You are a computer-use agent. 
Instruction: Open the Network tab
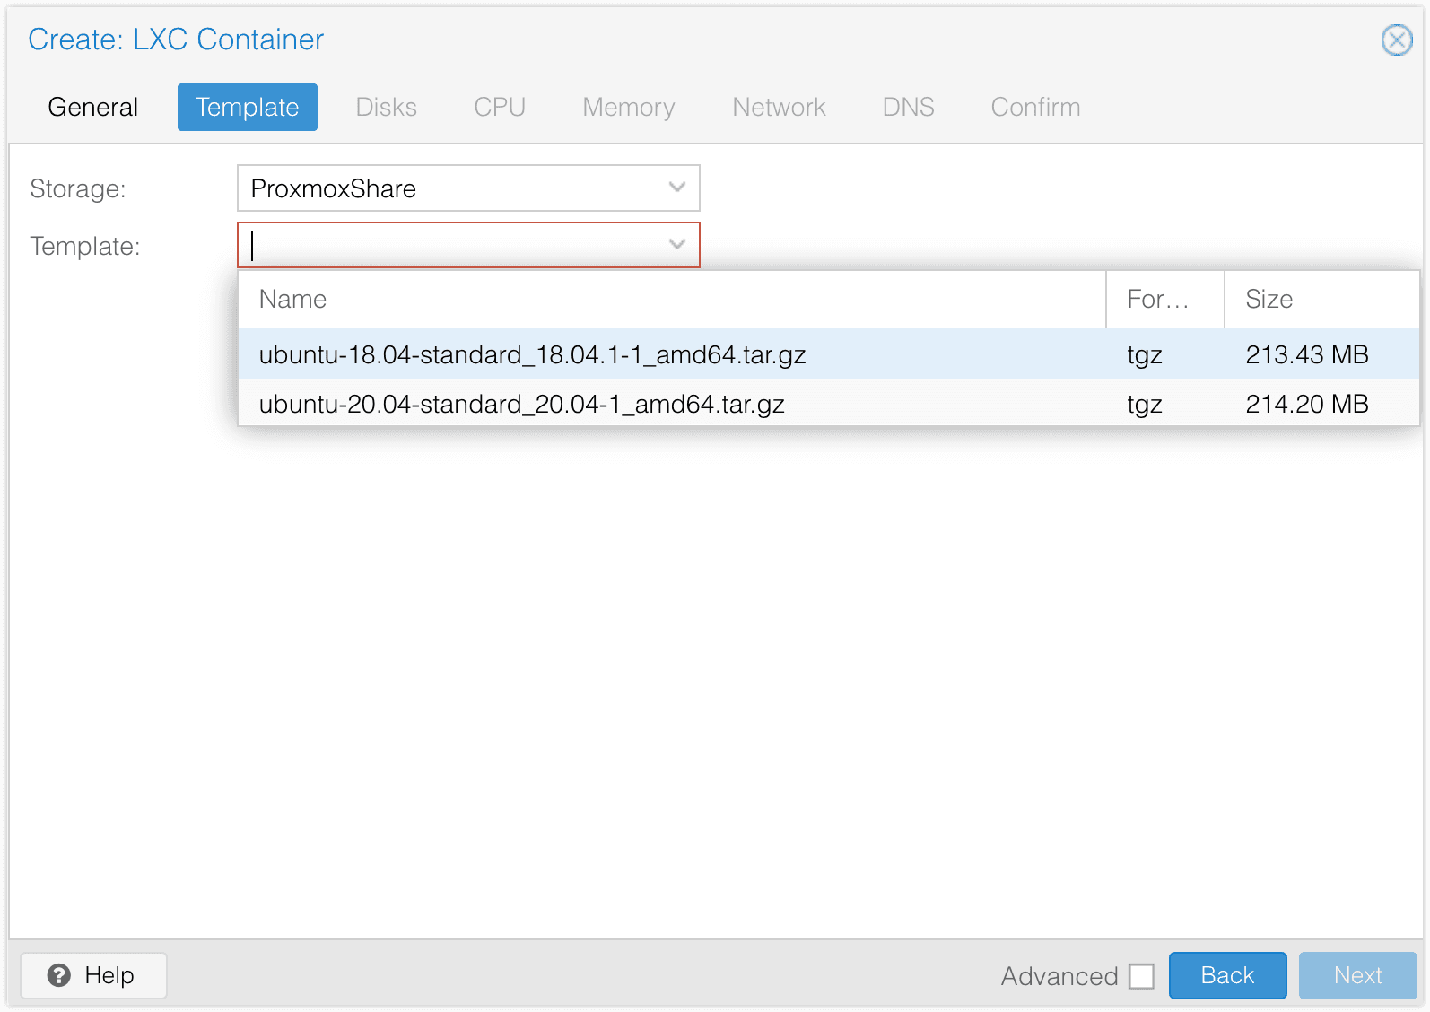(778, 107)
